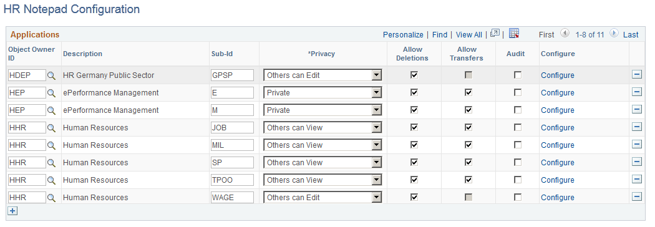
Task: Open grid in new window icon
Action: [x=495, y=34]
